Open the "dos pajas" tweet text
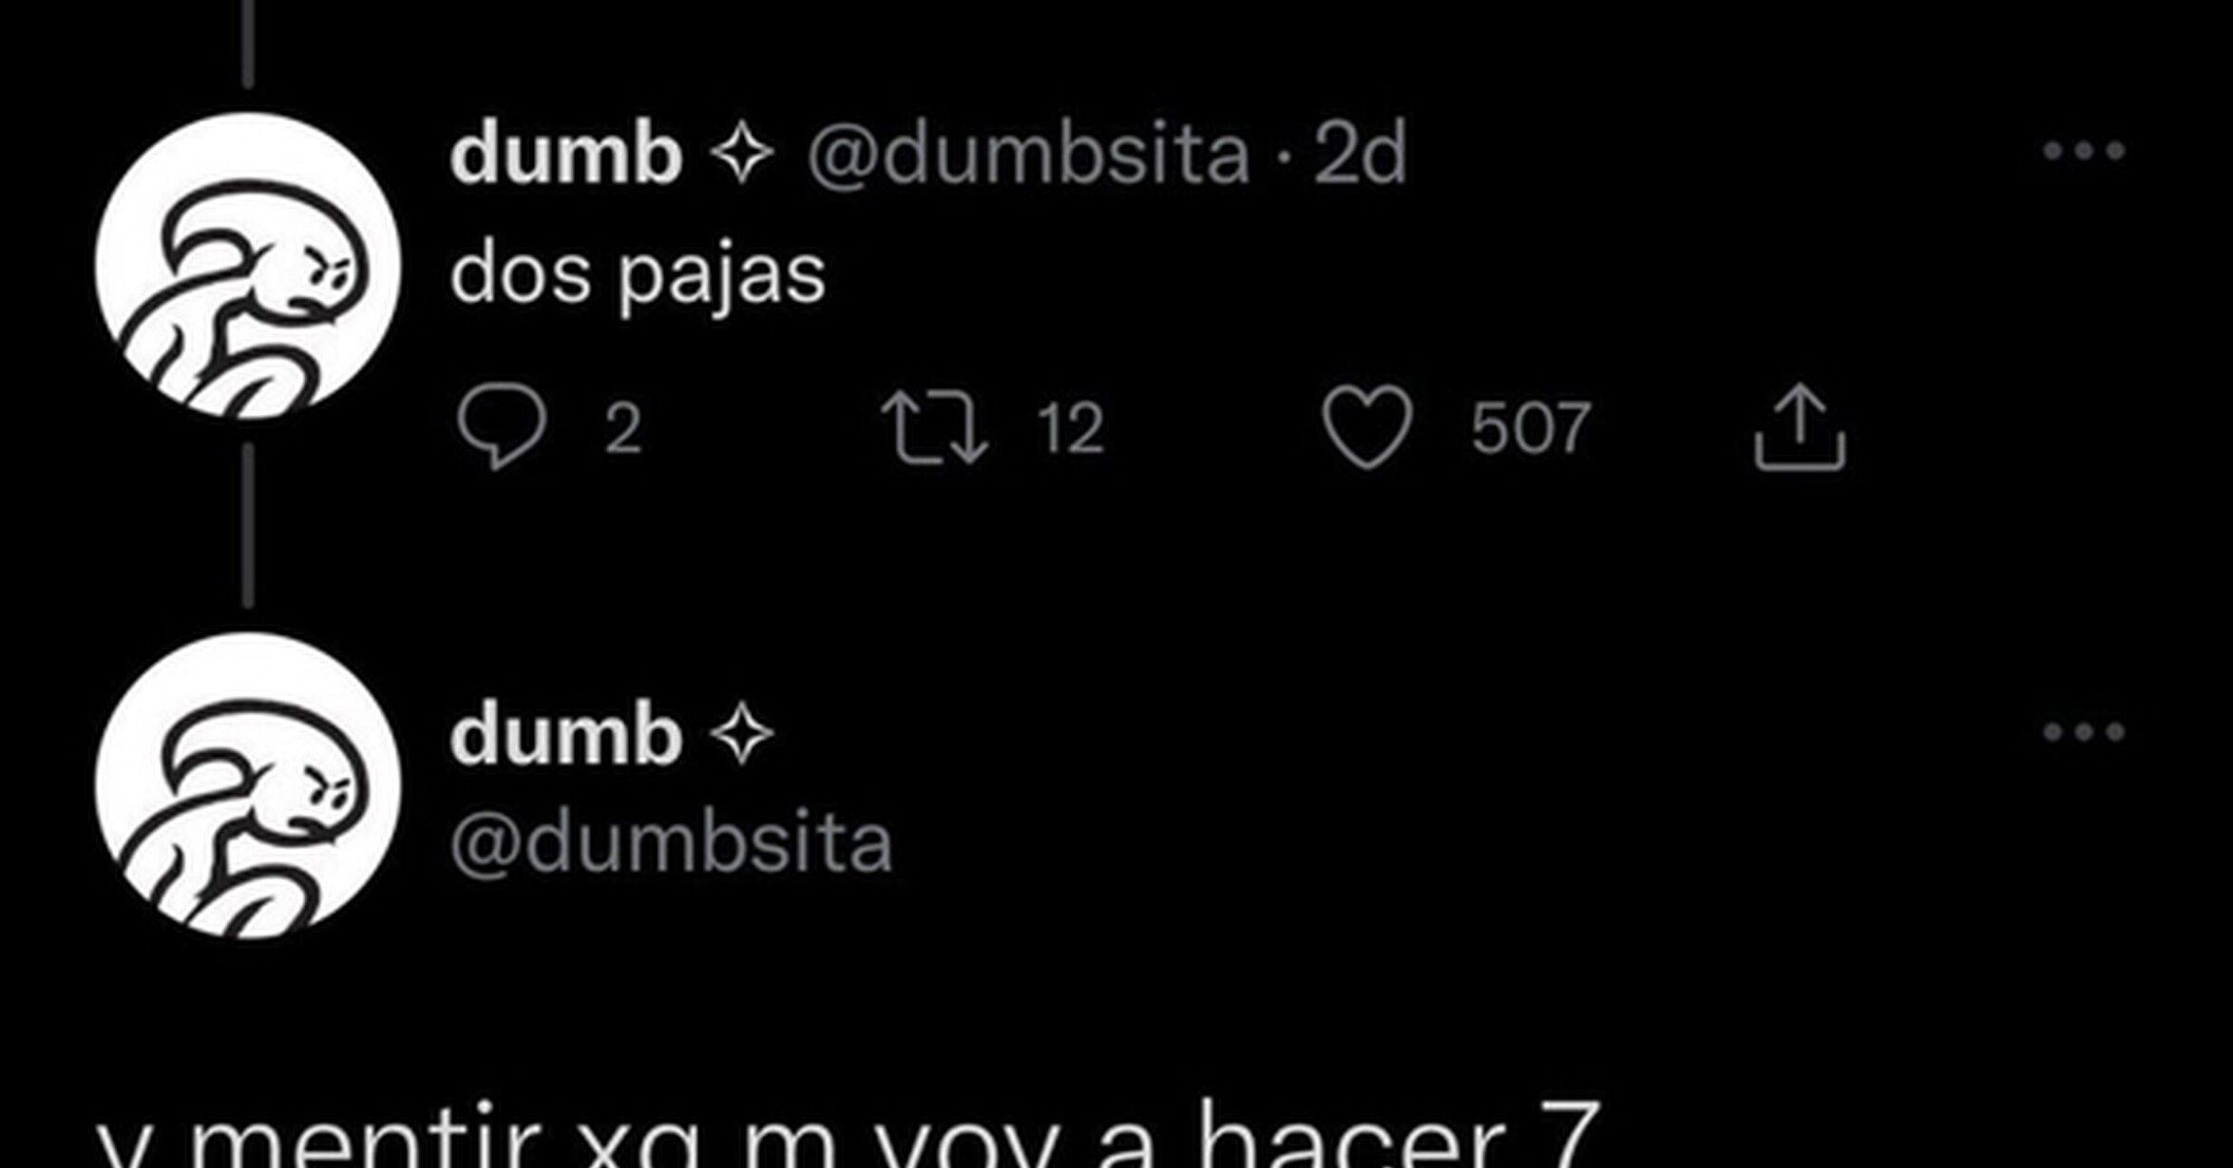2233x1168 pixels. (x=638, y=277)
